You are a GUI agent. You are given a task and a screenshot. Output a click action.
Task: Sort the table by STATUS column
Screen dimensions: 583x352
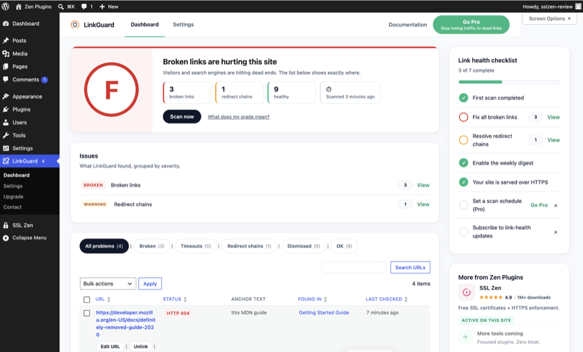pos(175,300)
